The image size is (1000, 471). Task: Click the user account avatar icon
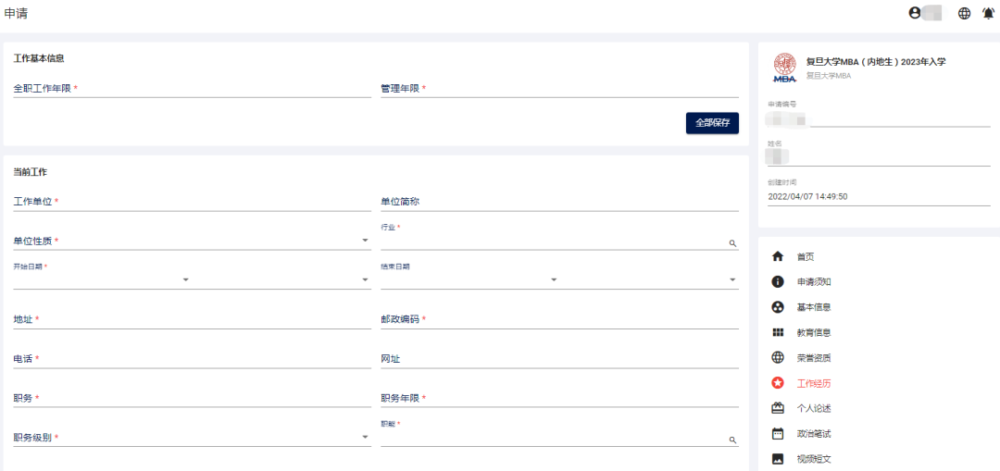(916, 13)
